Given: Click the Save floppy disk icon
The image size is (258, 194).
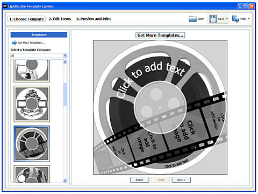Looking at the screenshot, I should [213, 19].
